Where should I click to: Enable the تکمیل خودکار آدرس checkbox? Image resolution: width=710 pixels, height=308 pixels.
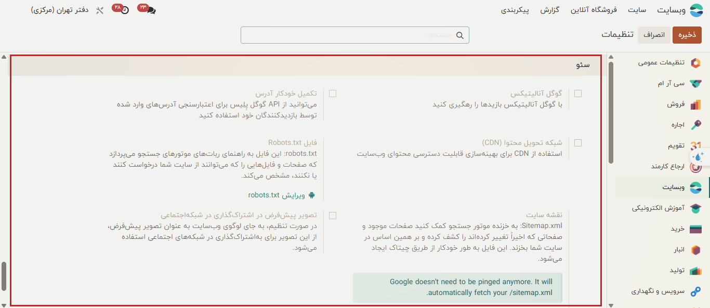pyautogui.click(x=333, y=93)
